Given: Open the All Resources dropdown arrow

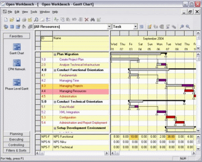Looking at the screenshot, I should tap(109, 27).
